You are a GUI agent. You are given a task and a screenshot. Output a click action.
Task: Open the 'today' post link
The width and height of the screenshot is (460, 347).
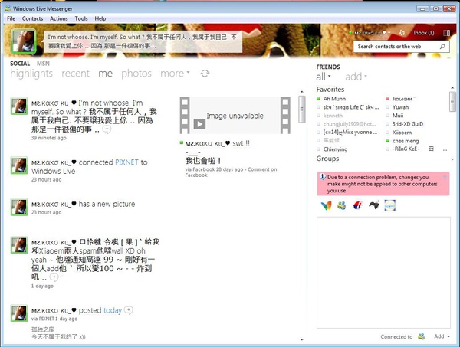(113, 310)
